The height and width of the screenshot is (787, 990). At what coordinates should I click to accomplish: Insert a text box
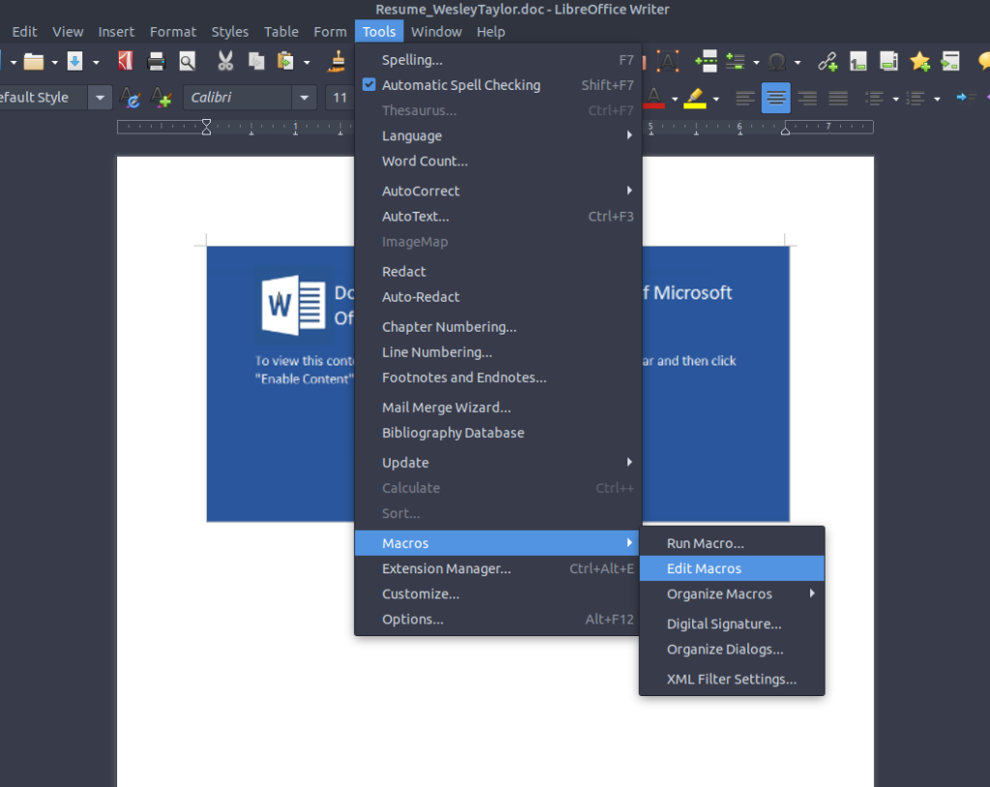667,61
